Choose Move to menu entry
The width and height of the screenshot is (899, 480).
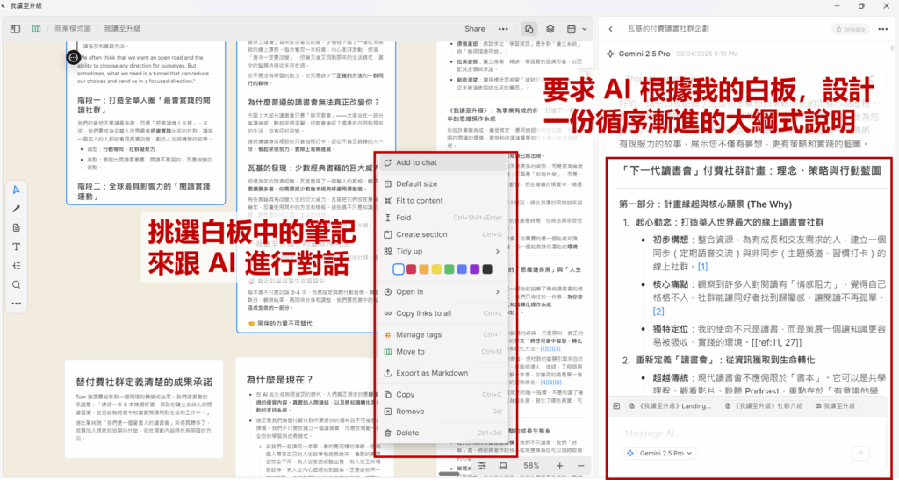tap(442, 352)
